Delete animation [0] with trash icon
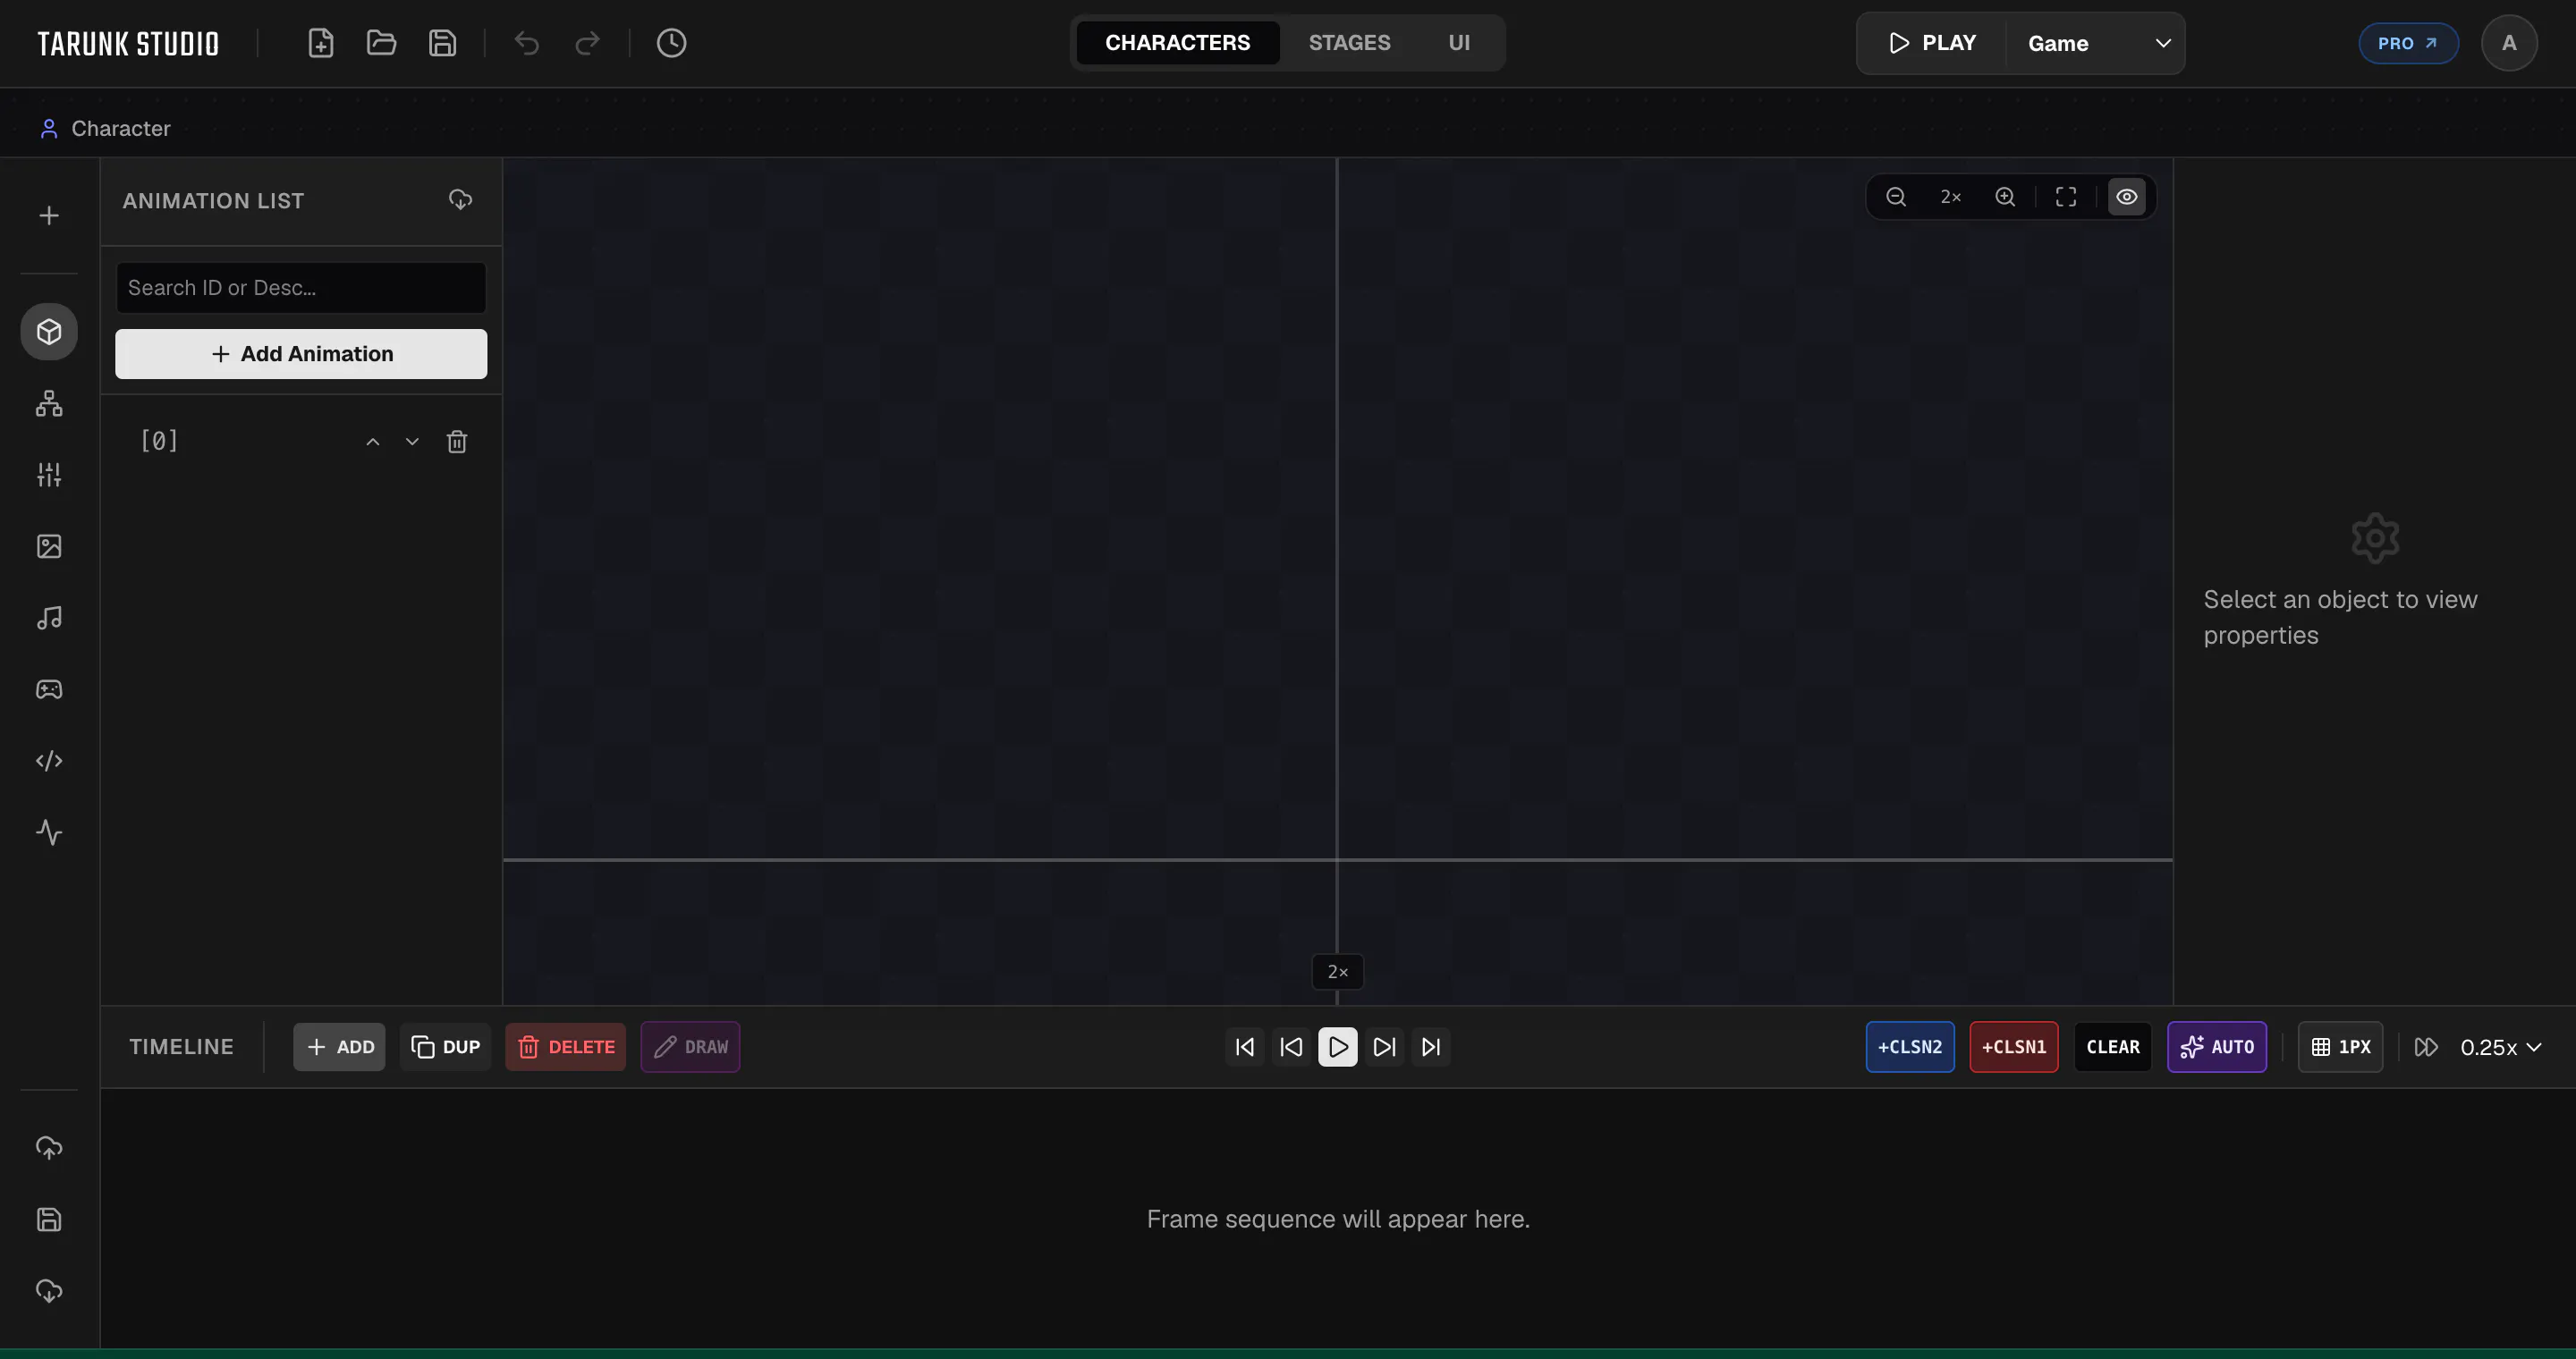 tap(457, 442)
